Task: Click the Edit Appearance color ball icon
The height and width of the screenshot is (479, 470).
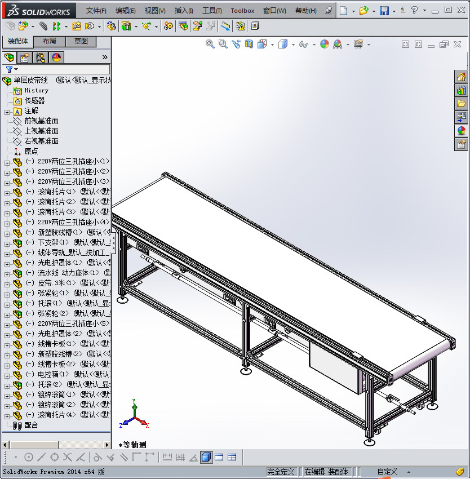Action: (x=325, y=45)
